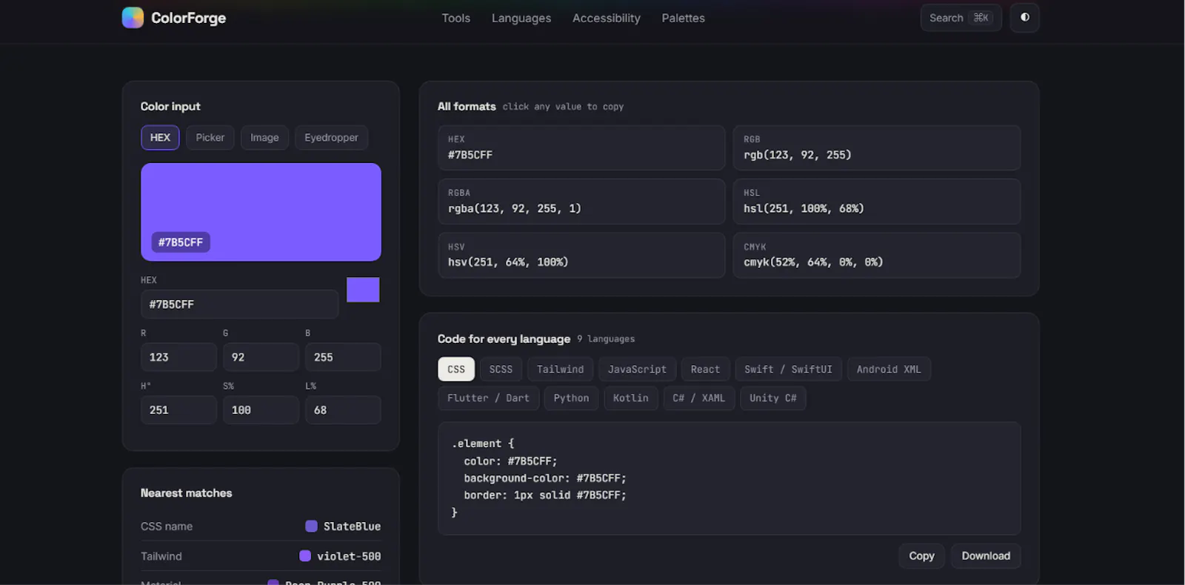Switch to Unity C# code

(x=772, y=398)
